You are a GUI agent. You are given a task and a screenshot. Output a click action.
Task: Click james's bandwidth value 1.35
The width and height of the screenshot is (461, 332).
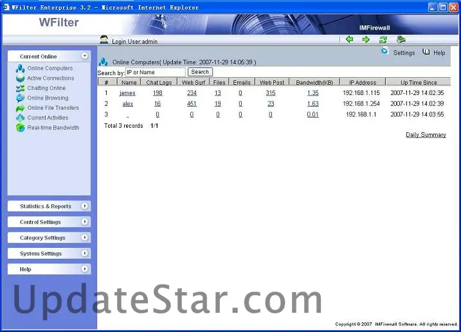click(313, 93)
